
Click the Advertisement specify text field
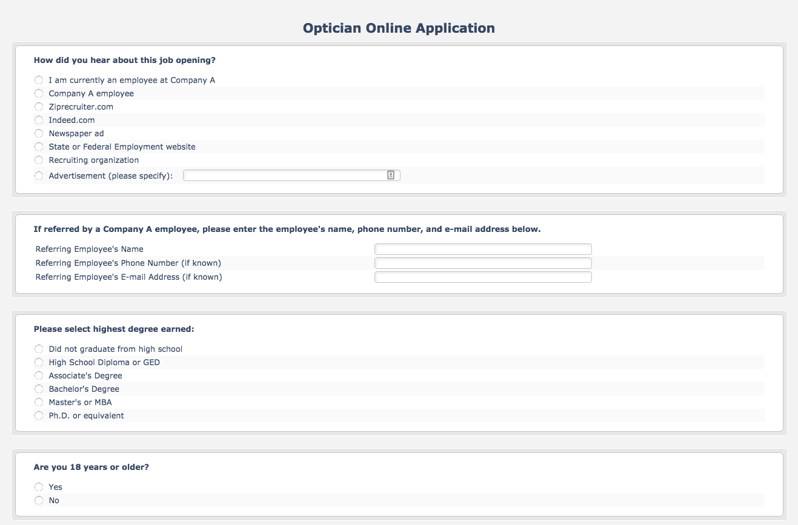pos(291,175)
